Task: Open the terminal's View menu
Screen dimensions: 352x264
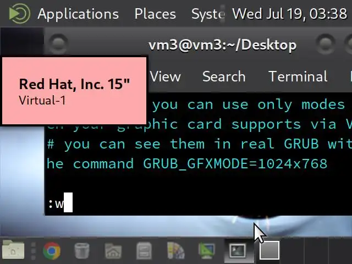Action: pos(165,77)
